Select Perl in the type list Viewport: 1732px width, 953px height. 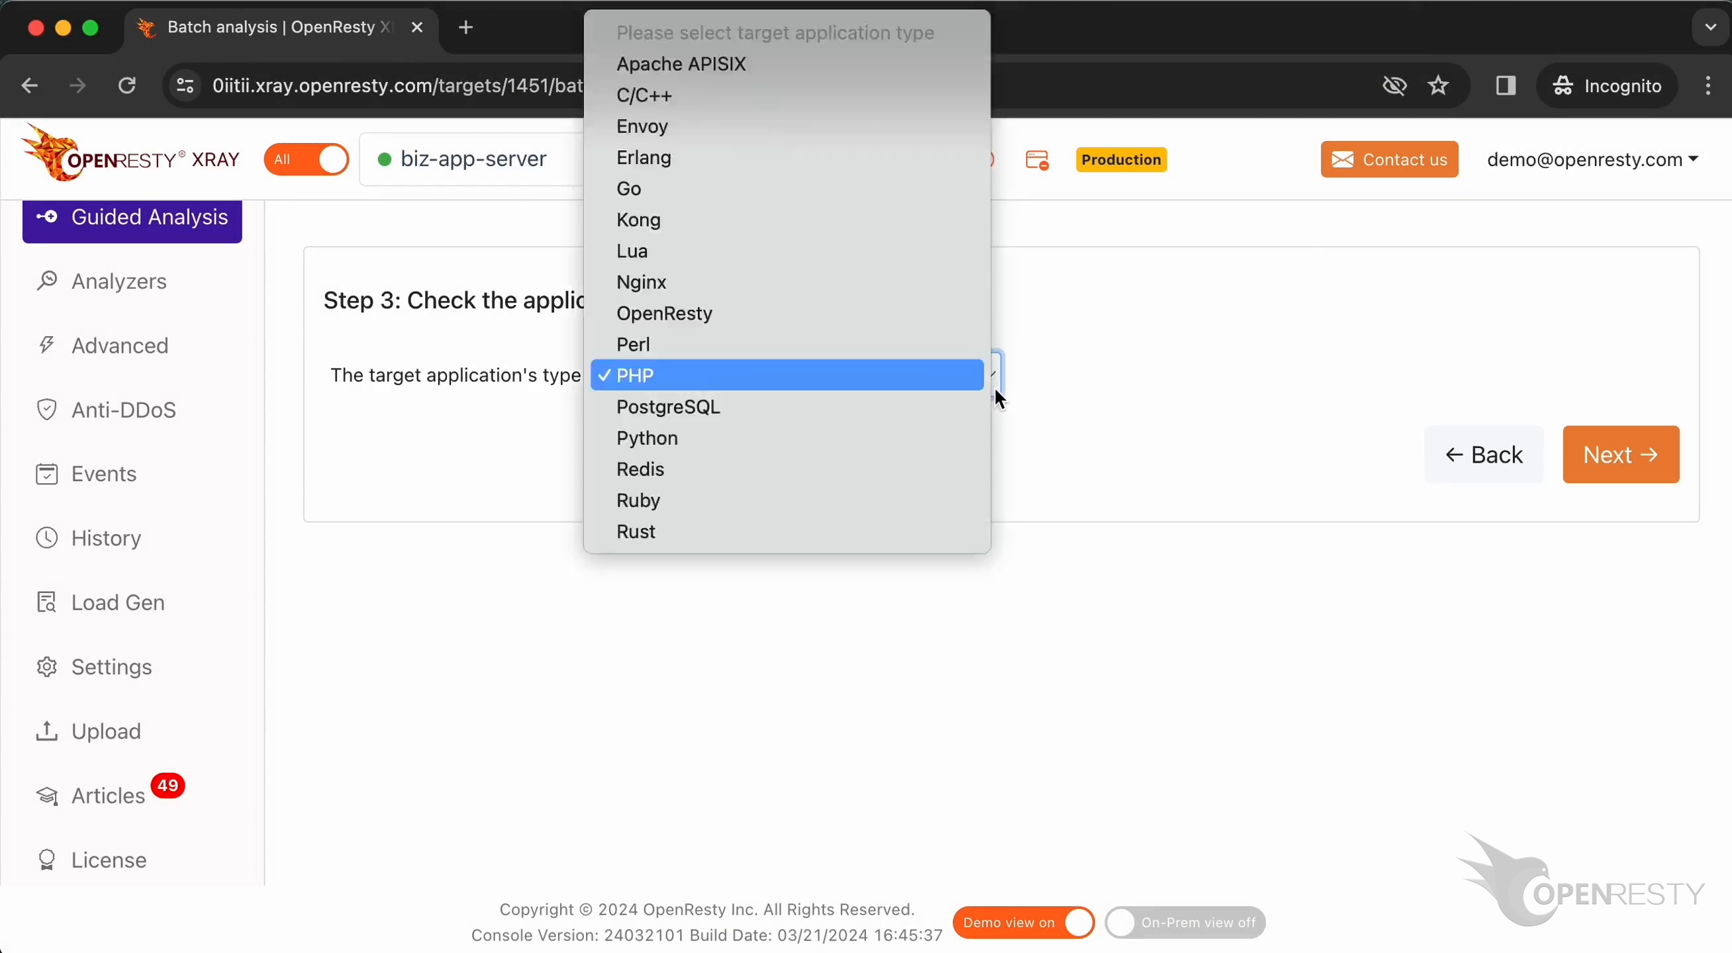click(x=787, y=344)
